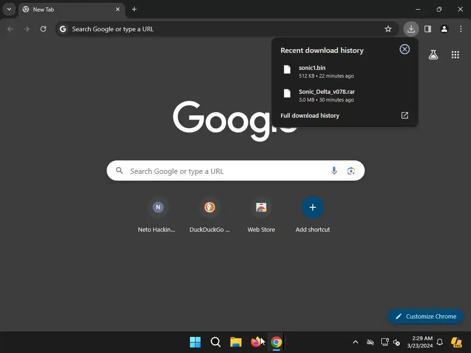
Task: Open Search Labs flask icon
Action: tap(433, 55)
